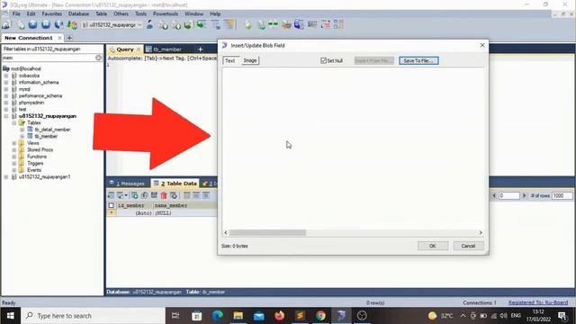Click the right scroll arrow in blob dialog

(x=481, y=232)
